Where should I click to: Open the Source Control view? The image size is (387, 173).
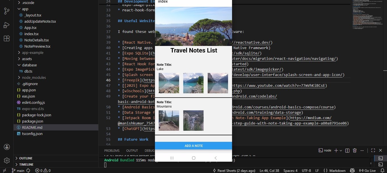tap(7, 11)
